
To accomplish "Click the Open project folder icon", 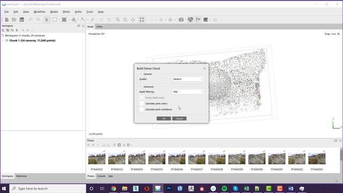I will (14, 20).
